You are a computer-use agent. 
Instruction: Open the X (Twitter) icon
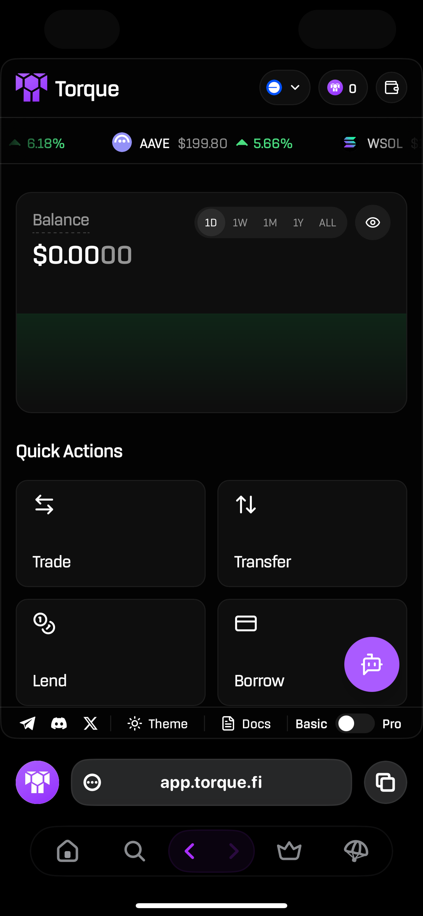point(91,723)
